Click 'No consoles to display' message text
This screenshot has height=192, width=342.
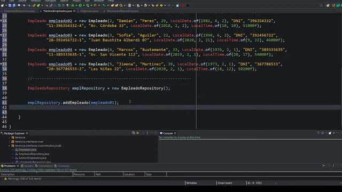180,138
